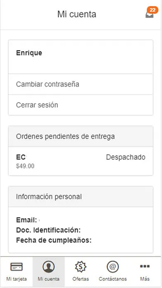Screen dimensions: 162x288
Task: Click the Email field in personal info
Action: [x=28, y=220]
